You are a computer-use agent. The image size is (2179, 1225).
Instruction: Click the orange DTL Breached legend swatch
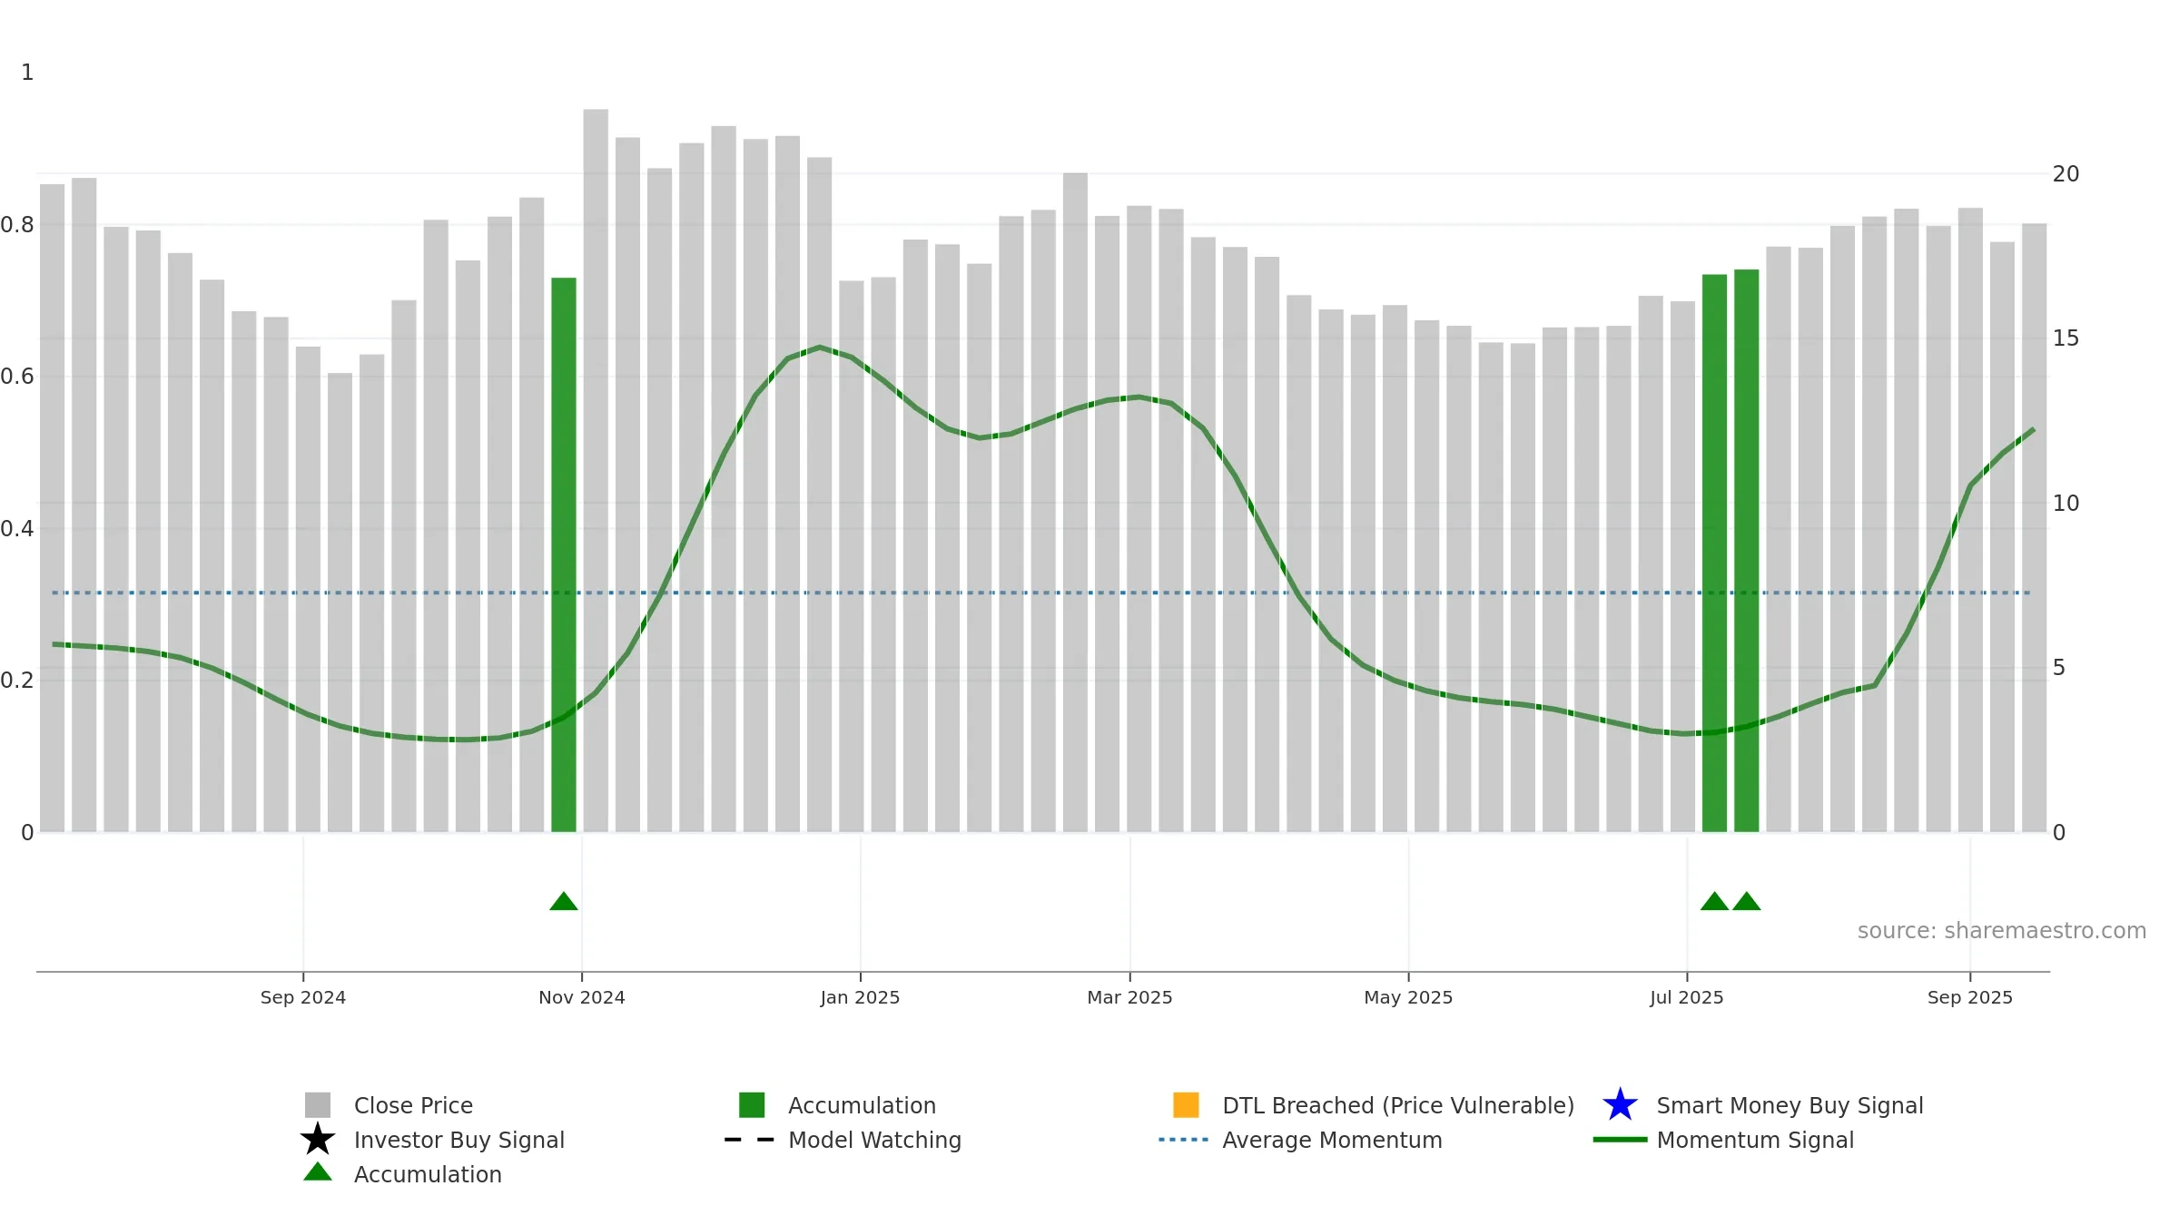(1186, 1105)
